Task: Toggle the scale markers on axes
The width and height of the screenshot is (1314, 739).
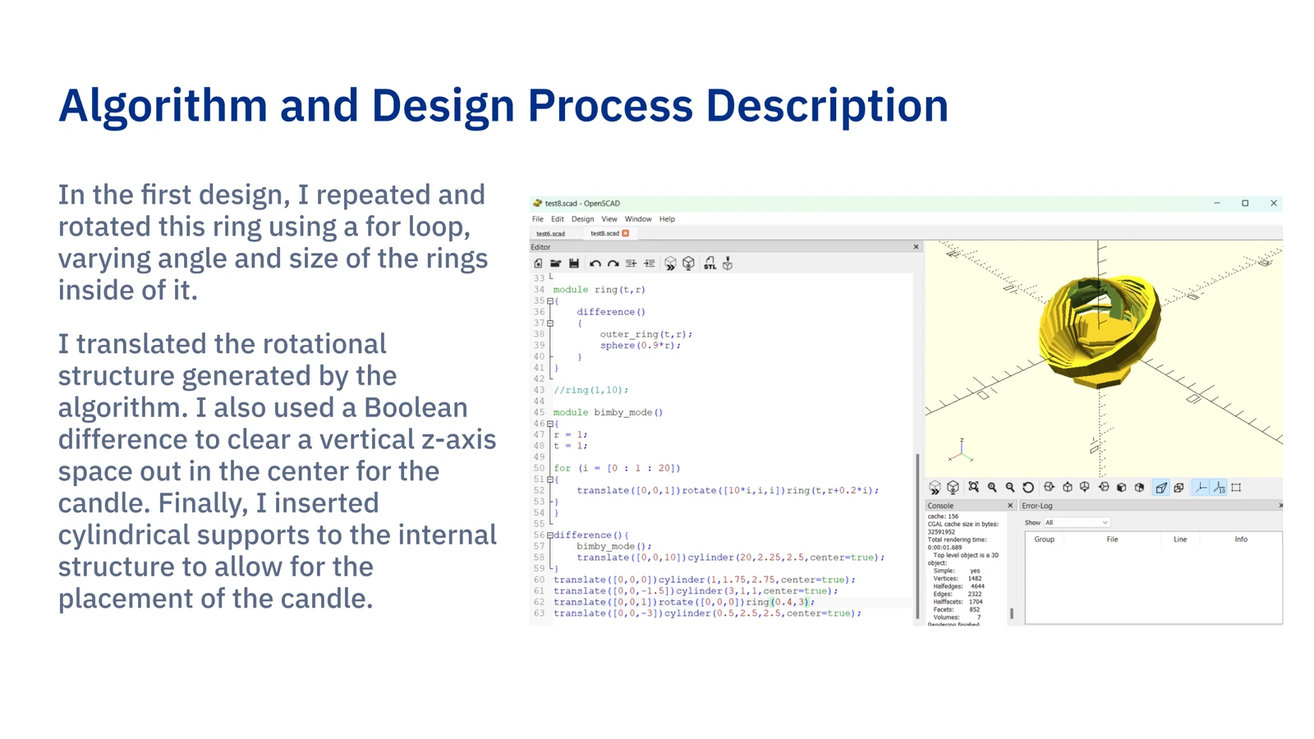Action: (1220, 487)
